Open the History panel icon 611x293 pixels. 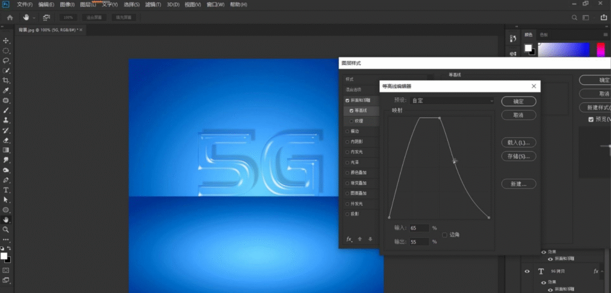point(513,39)
